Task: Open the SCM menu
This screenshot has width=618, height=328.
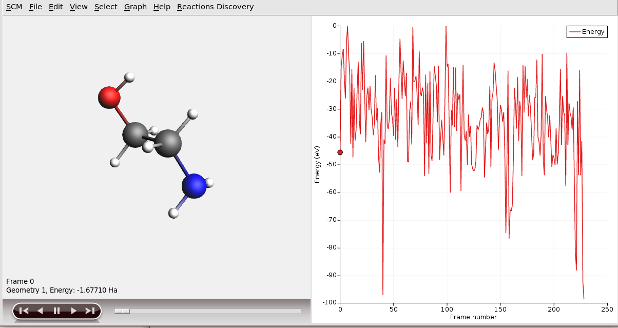Action: coord(14,7)
